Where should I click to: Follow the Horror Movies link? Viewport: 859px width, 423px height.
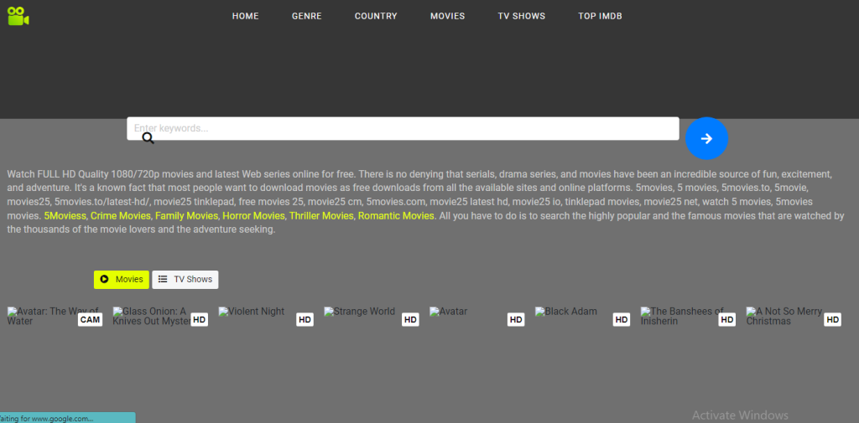click(x=253, y=216)
